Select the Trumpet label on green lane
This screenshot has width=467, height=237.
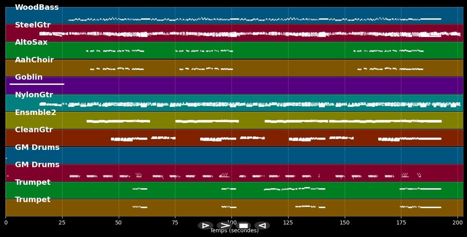click(x=33, y=182)
